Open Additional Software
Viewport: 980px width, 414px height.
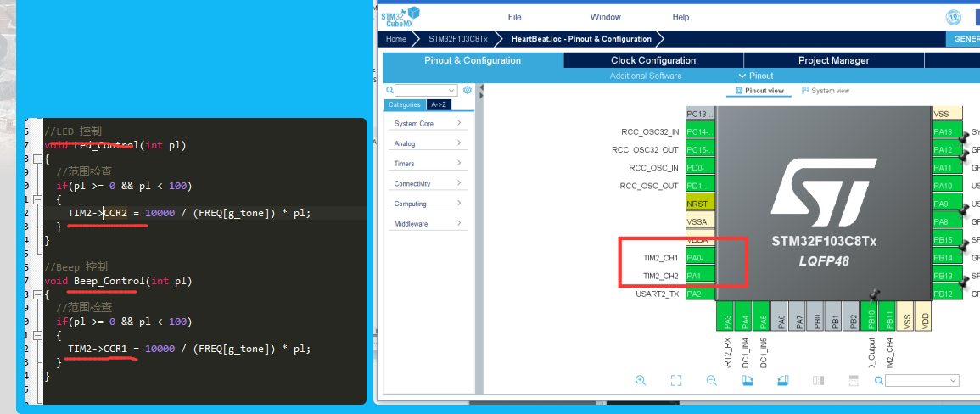pyautogui.click(x=646, y=76)
